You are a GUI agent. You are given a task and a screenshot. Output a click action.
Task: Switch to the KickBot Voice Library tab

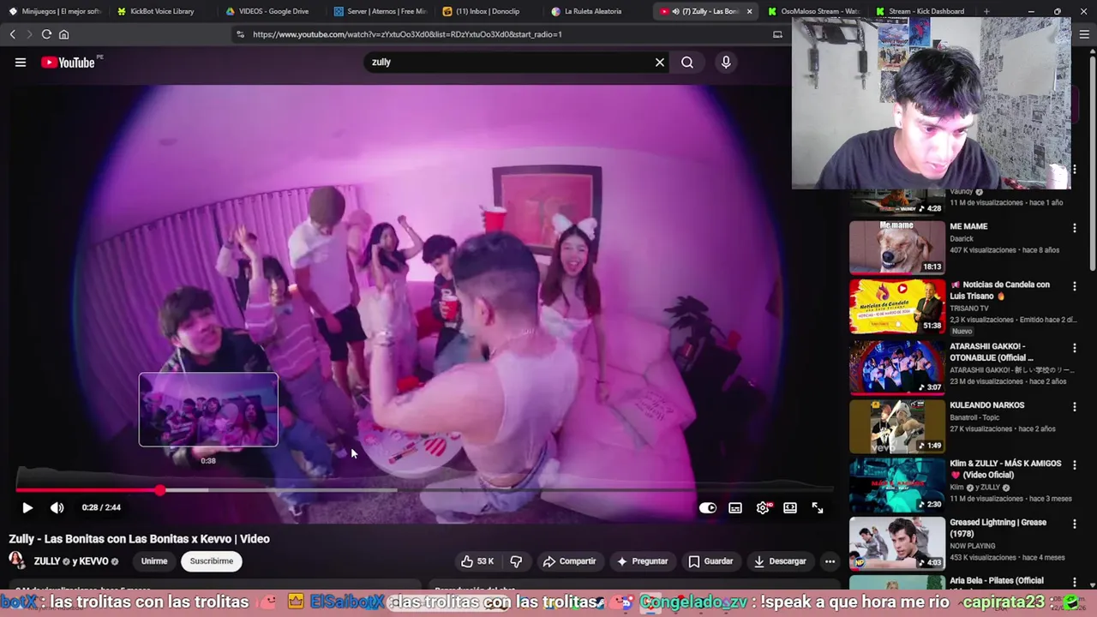tap(161, 11)
